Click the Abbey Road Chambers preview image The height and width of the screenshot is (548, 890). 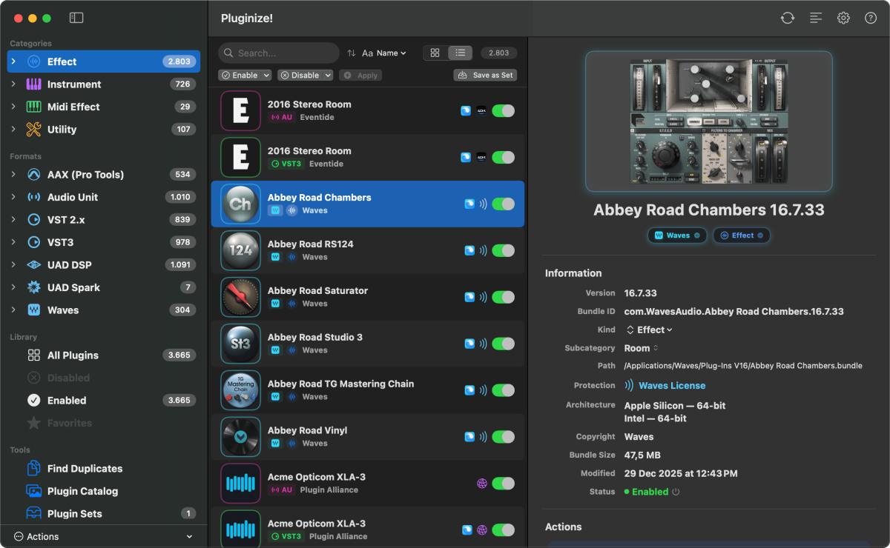click(x=708, y=121)
